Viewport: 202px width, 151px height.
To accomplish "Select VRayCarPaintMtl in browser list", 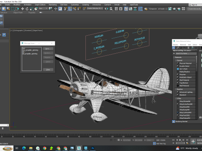I will pos(186,112).
